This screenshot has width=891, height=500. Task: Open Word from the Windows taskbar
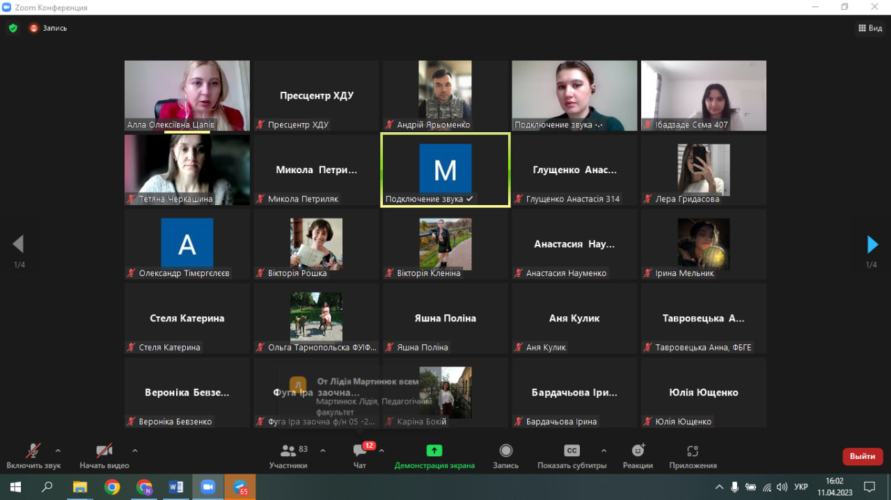click(176, 487)
